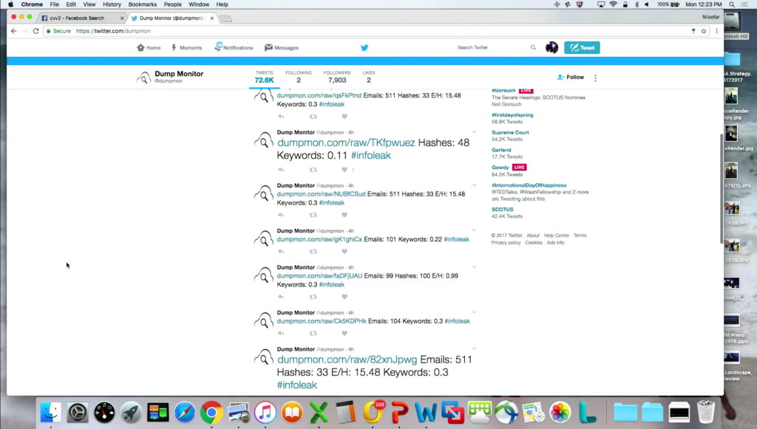Click the Chrome page vertical scrollbar
The height and width of the screenshot is (429, 757).
(x=722, y=188)
